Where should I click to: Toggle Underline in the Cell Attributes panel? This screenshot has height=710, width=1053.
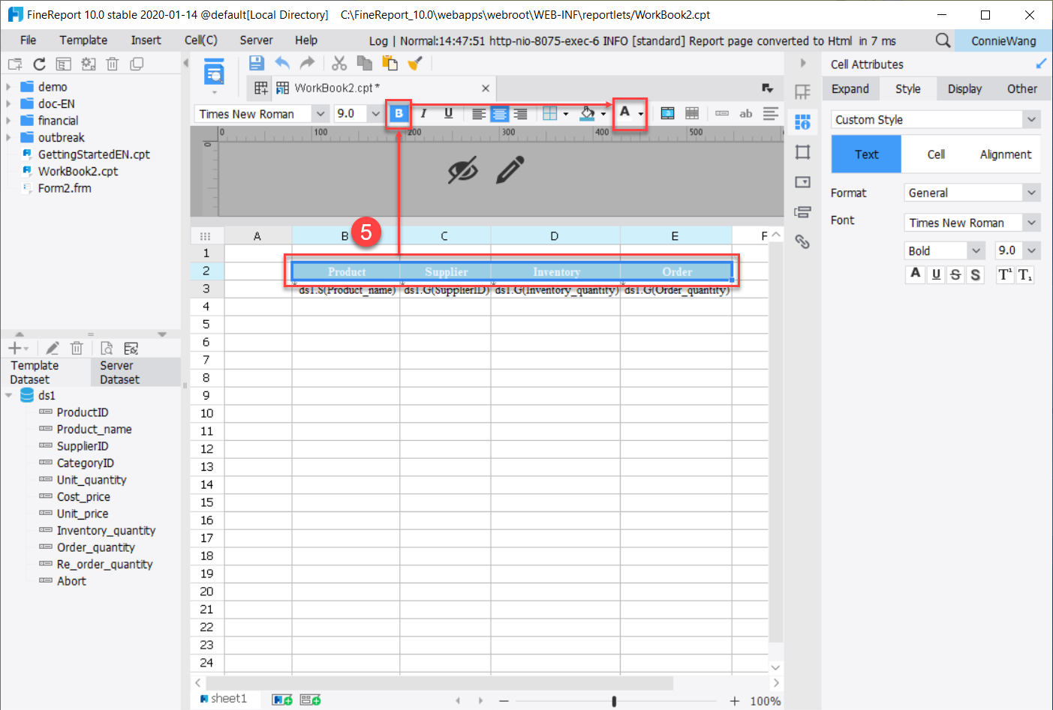coord(935,274)
